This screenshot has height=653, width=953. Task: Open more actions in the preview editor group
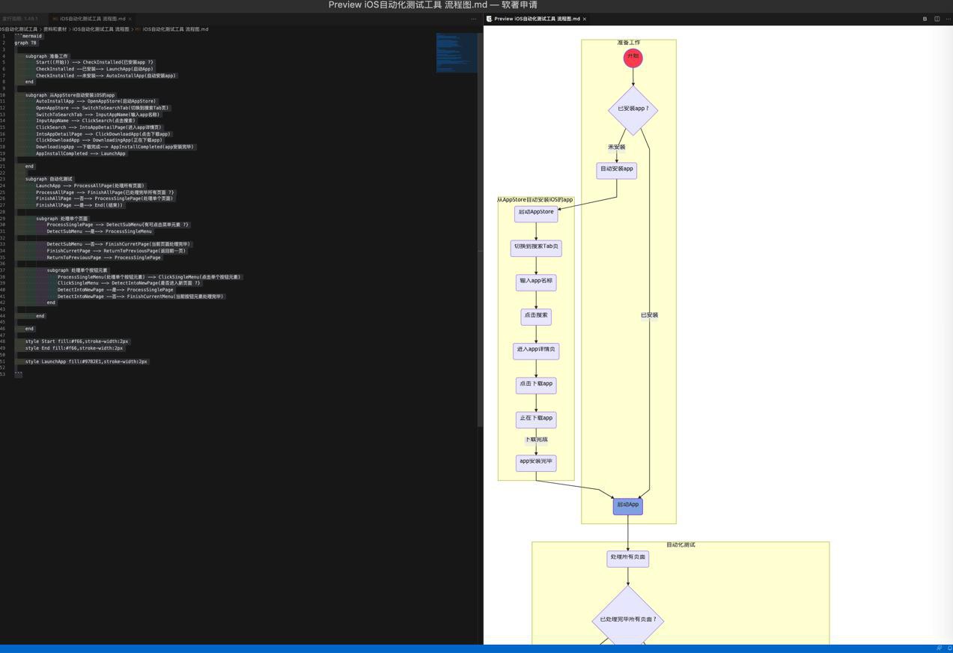pyautogui.click(x=948, y=19)
